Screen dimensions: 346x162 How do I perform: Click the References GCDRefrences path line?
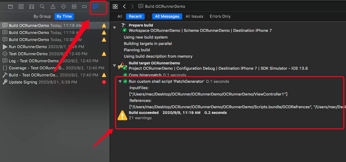(237, 107)
